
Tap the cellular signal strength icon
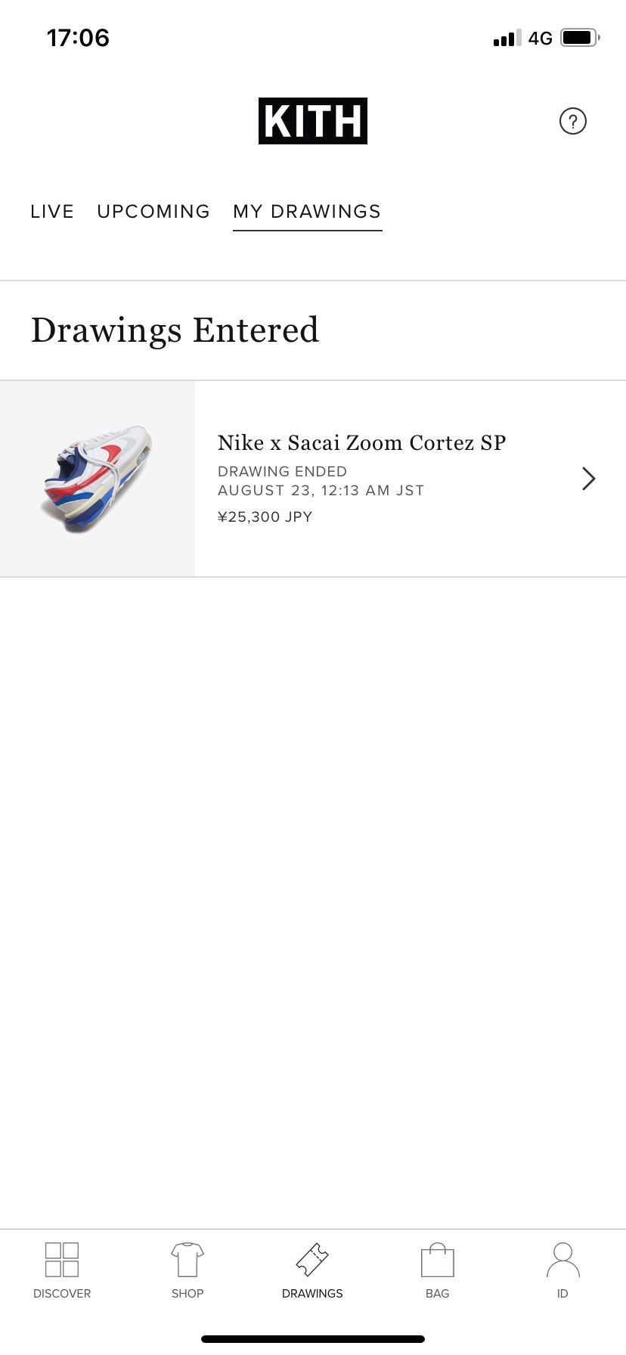pyautogui.click(x=507, y=39)
